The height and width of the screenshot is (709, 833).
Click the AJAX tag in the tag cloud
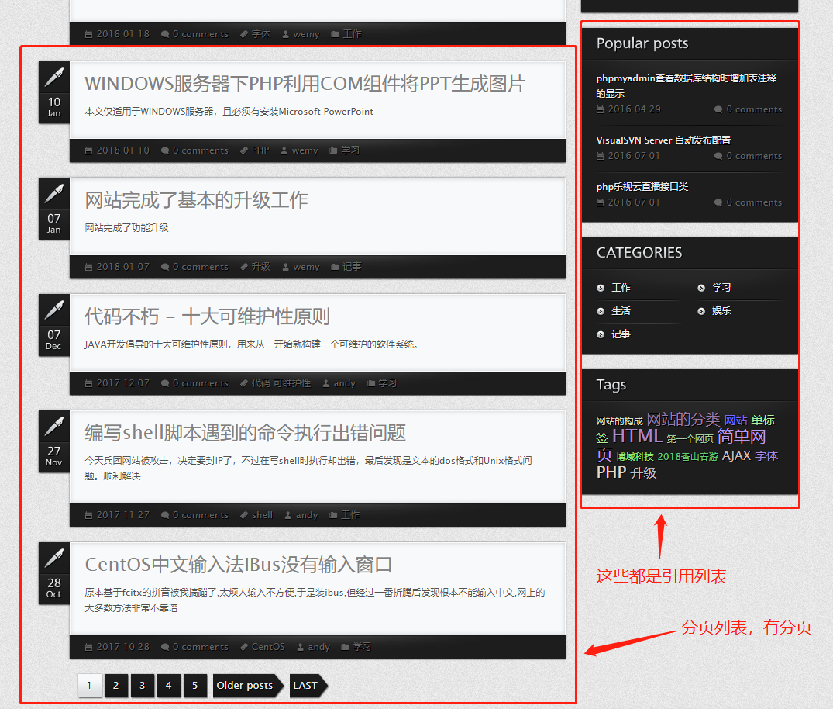point(736,455)
